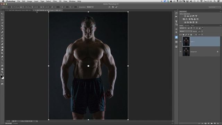Image resolution: width=222 pixels, height=125 pixels.
Task: Add a Photo Filter adjustment
Action: coord(192,19)
